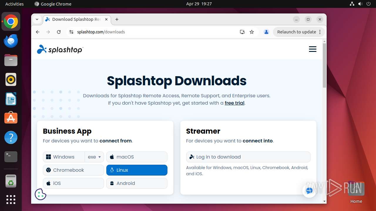Expand the tab search dropdown
Screen dimensions: 376x211
37,19
